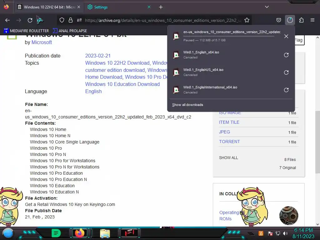
Task: Retry download of Win8.1_English_x64.iso
Action: tap(286, 55)
